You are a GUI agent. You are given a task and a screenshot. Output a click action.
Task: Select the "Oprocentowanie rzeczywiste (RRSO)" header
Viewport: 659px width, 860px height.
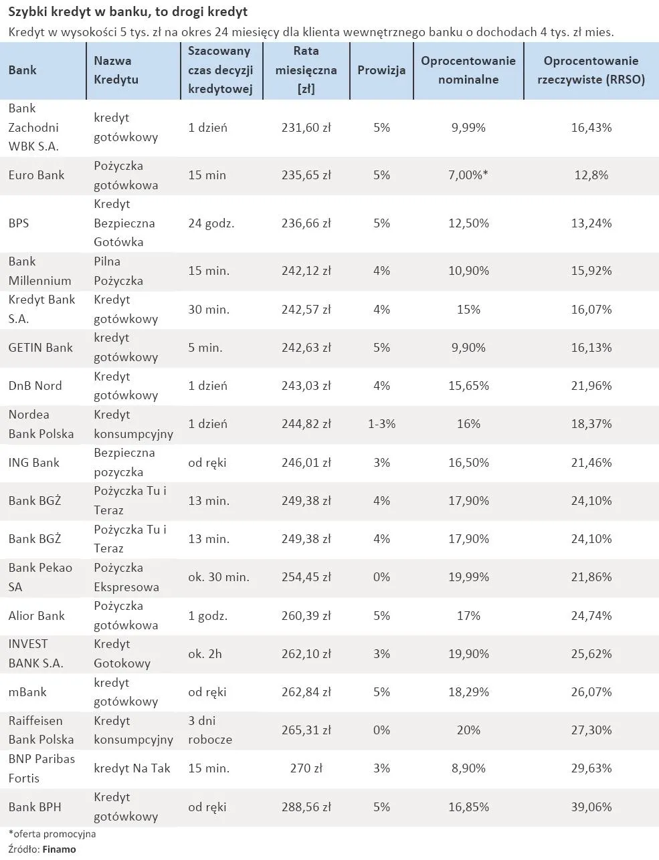(x=591, y=70)
